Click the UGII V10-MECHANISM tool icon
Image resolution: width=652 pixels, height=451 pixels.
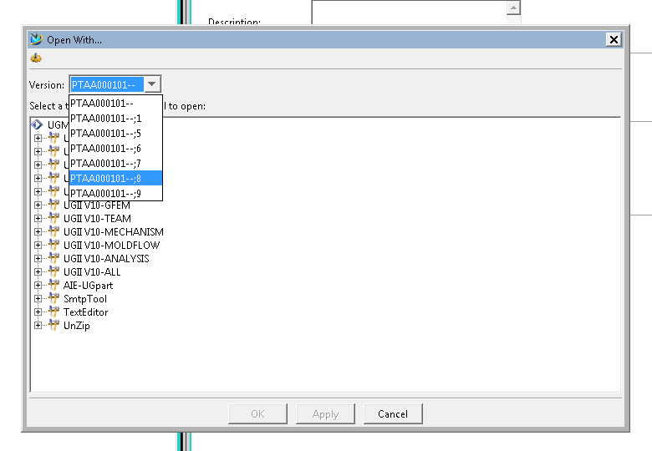(53, 231)
